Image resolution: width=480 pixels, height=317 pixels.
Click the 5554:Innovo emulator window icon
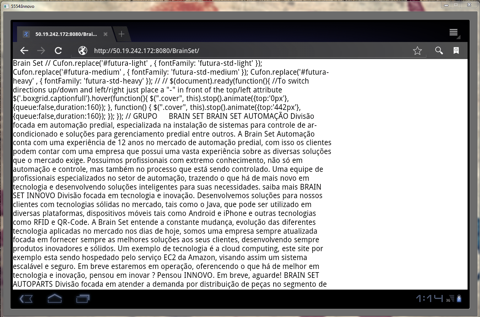6,6
